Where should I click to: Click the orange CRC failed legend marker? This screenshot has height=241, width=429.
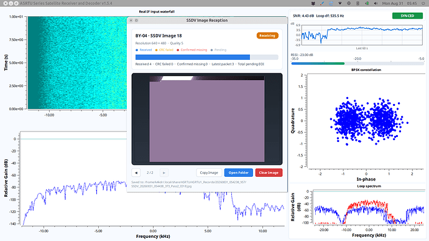156,50
